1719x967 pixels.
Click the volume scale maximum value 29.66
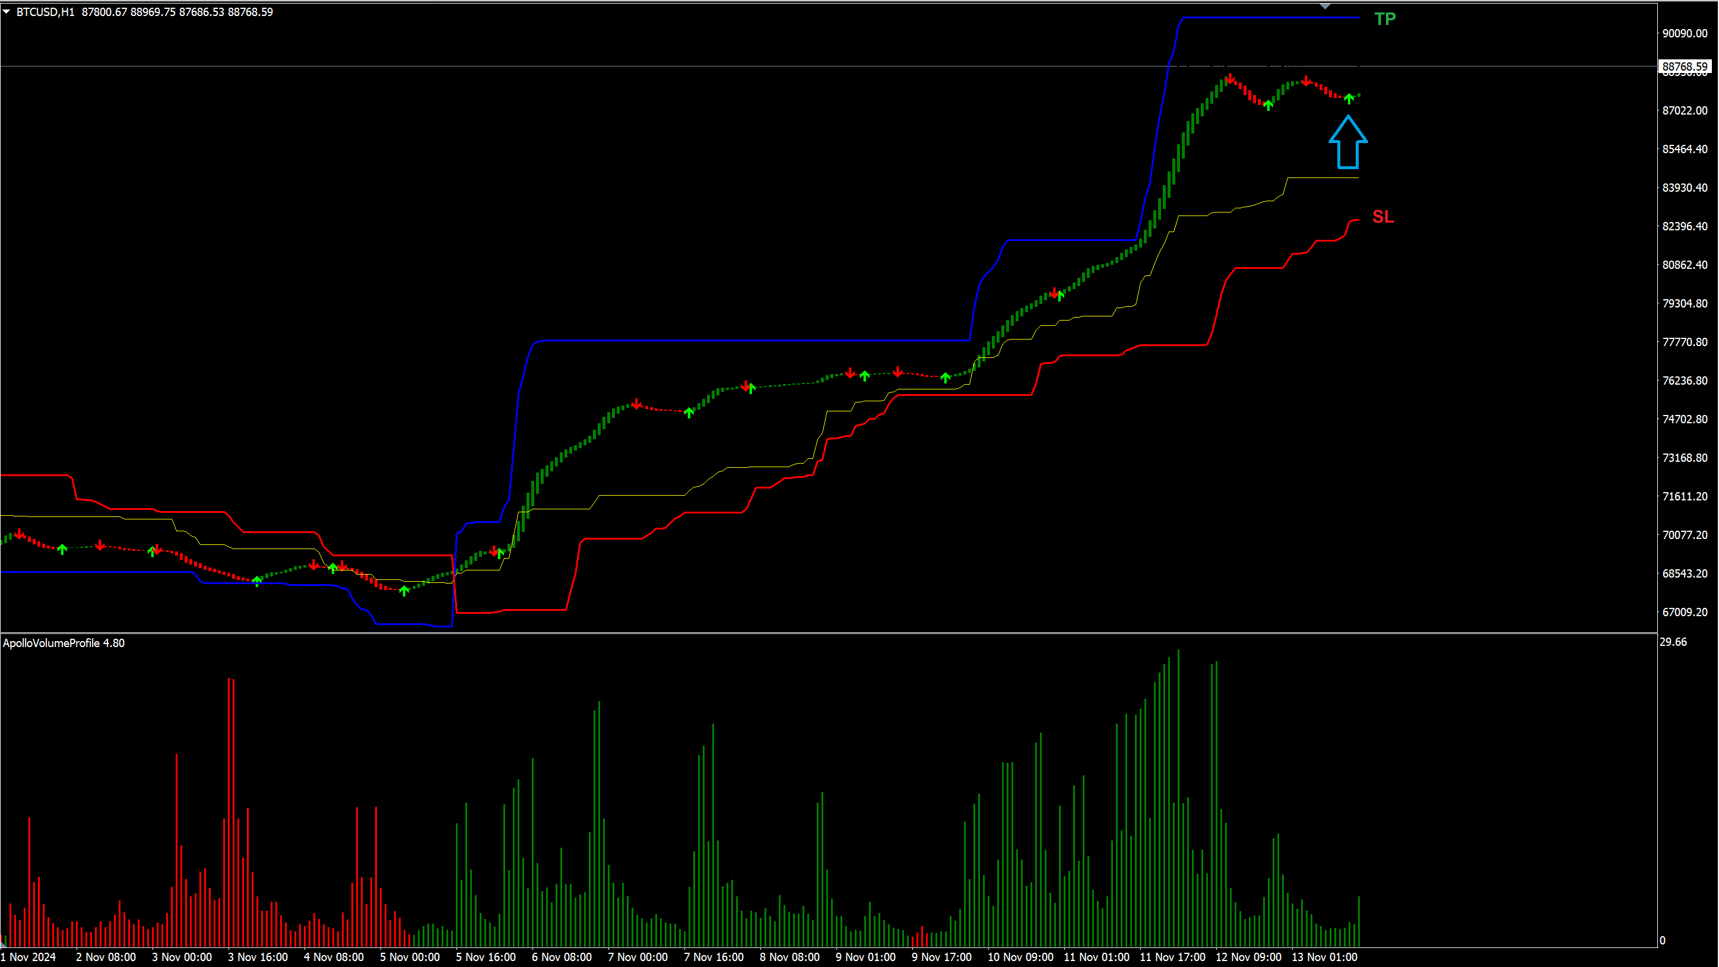click(1673, 642)
